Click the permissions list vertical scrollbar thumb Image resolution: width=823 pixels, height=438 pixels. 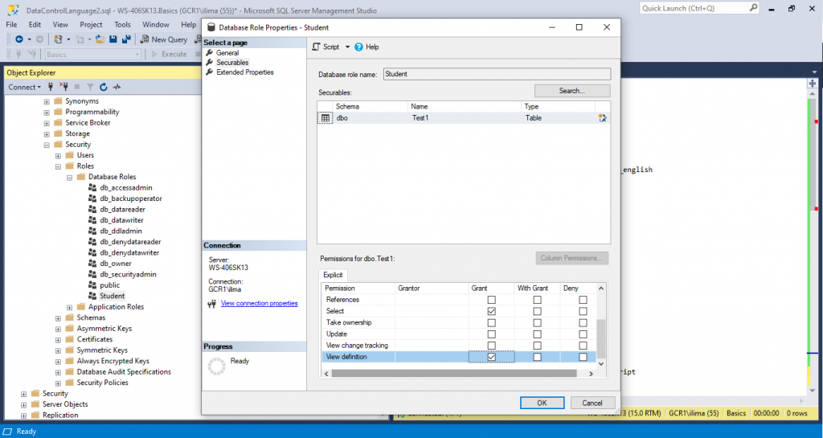coord(601,338)
